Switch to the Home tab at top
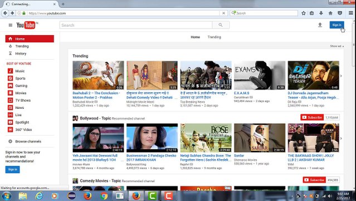The width and height of the screenshot is (356, 201). tap(195, 37)
